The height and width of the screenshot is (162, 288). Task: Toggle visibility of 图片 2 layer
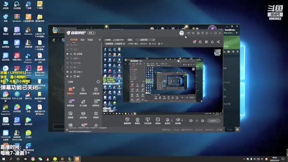pos(67,67)
